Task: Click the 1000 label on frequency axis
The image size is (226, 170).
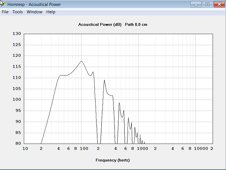Action: (143, 148)
